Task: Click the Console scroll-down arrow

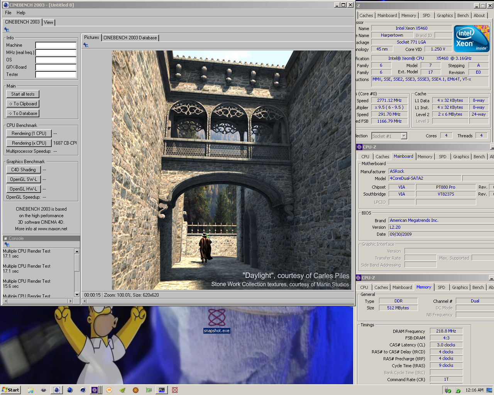Action: coord(77,295)
